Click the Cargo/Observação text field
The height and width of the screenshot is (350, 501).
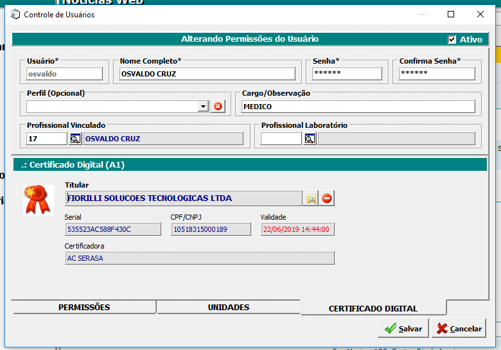pyautogui.click(x=358, y=107)
